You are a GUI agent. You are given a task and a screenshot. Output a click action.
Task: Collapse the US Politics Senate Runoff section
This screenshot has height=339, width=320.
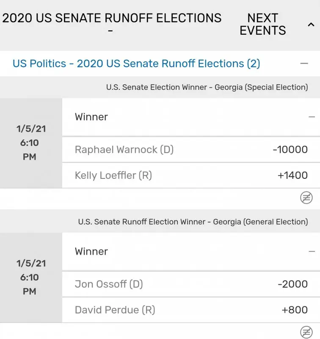pos(304,64)
